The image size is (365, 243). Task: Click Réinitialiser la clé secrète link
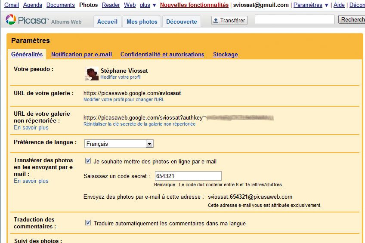[x=139, y=124]
